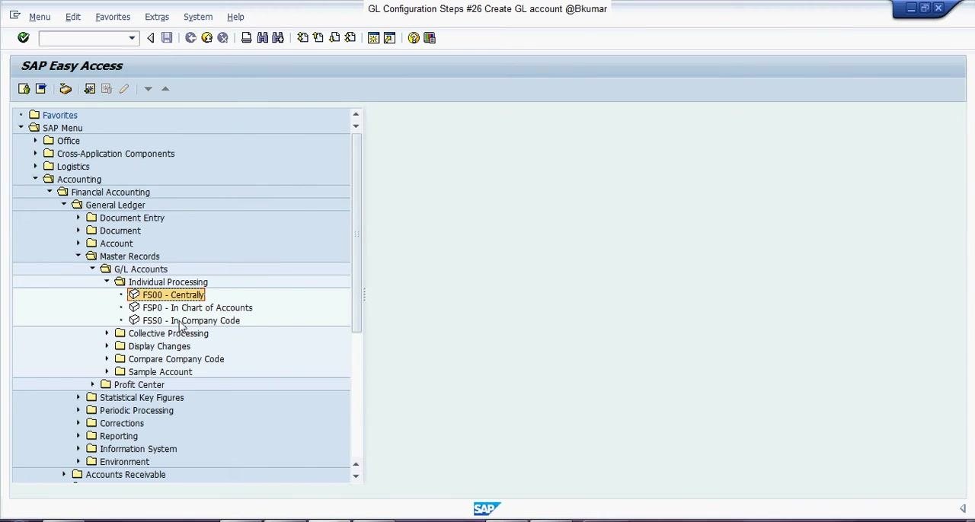The image size is (975, 522).
Task: Expand the Document Entry folder
Action: point(78,218)
